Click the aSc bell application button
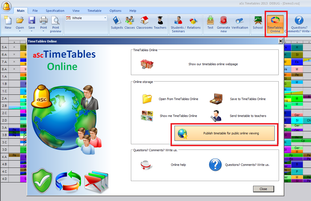This screenshot has height=201, width=311. tap(6, 6)
